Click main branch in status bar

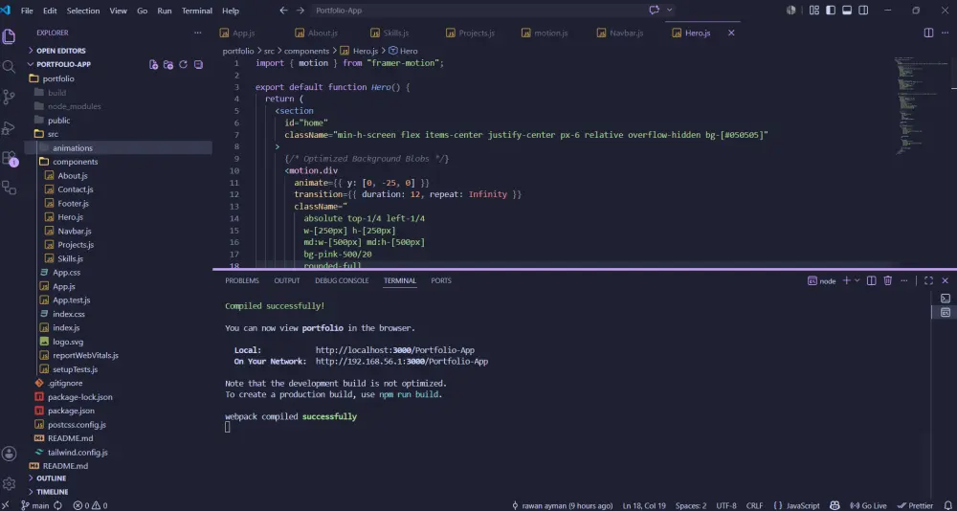34,505
